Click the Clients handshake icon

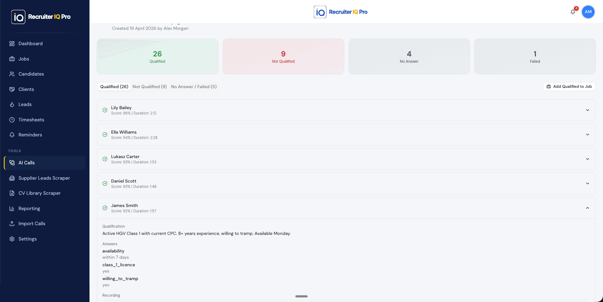click(12, 89)
